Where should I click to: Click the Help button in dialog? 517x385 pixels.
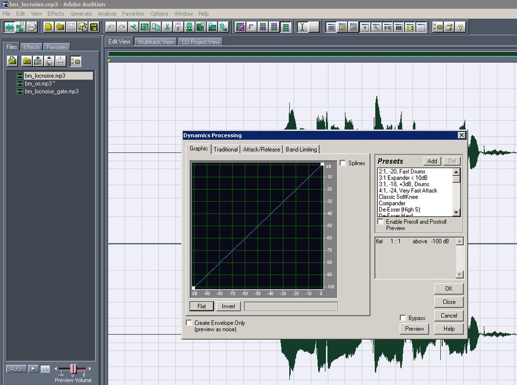pyautogui.click(x=449, y=328)
